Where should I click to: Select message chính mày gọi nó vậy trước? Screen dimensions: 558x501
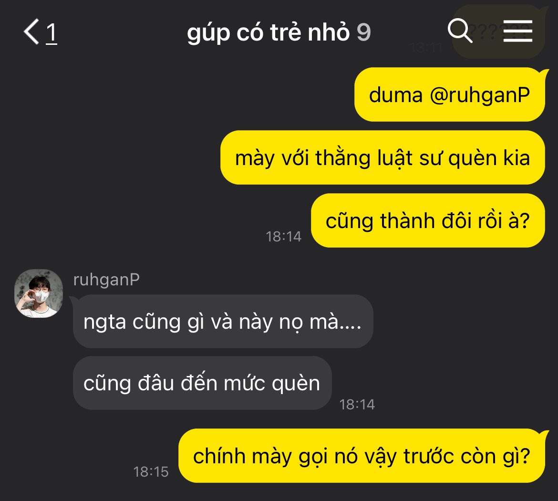(362, 456)
